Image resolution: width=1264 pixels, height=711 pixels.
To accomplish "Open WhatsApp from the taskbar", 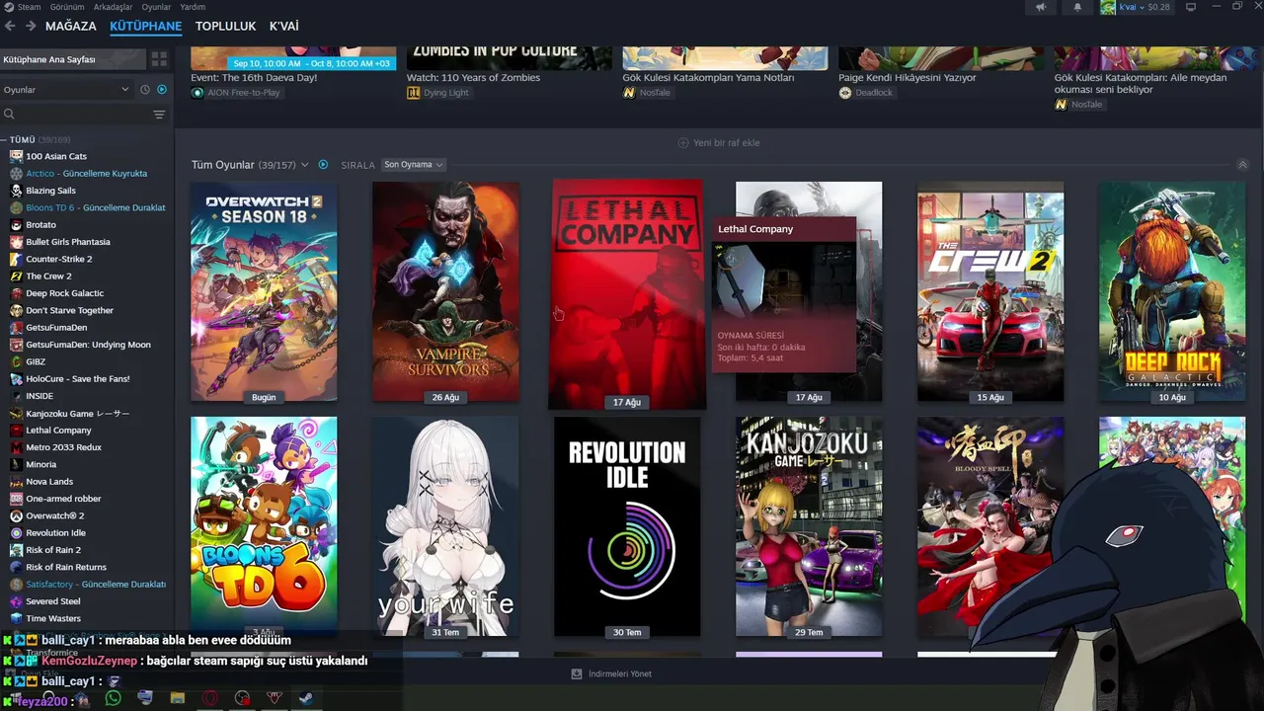I will pyautogui.click(x=113, y=698).
